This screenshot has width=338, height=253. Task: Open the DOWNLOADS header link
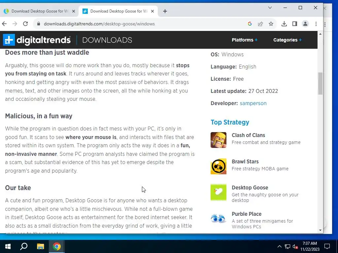click(107, 40)
